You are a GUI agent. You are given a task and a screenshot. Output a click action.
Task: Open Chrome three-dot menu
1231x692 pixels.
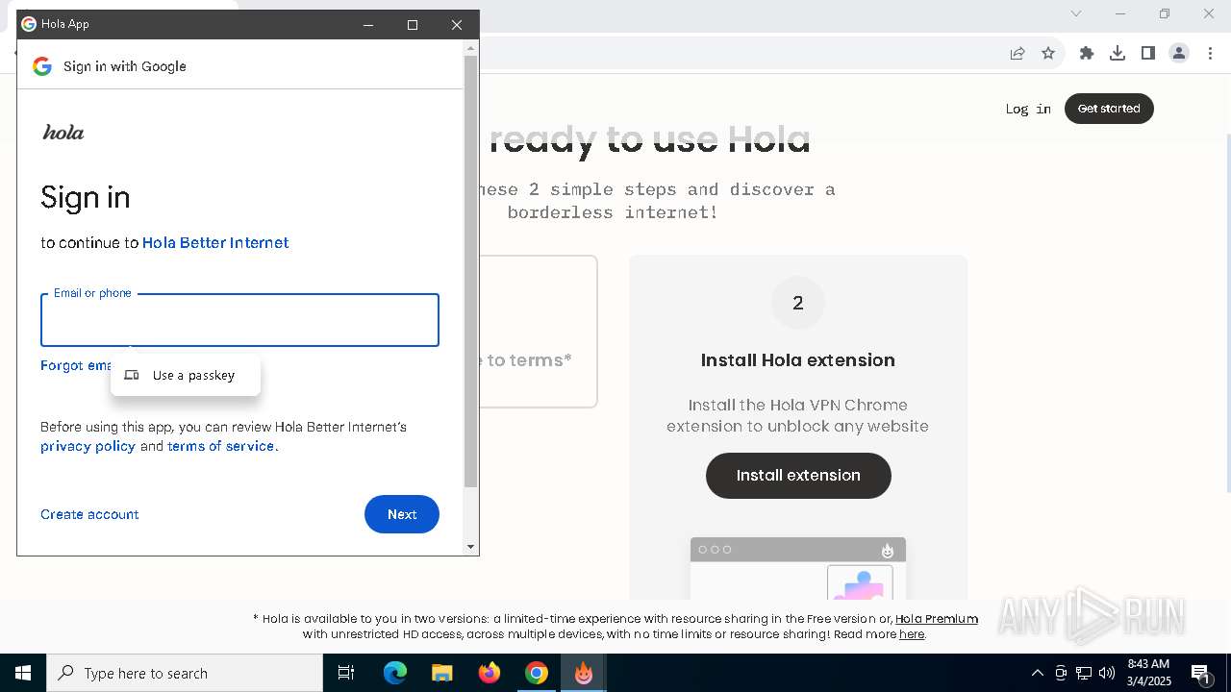tap(1210, 54)
